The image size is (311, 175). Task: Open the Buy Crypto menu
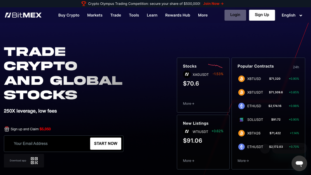click(69, 15)
